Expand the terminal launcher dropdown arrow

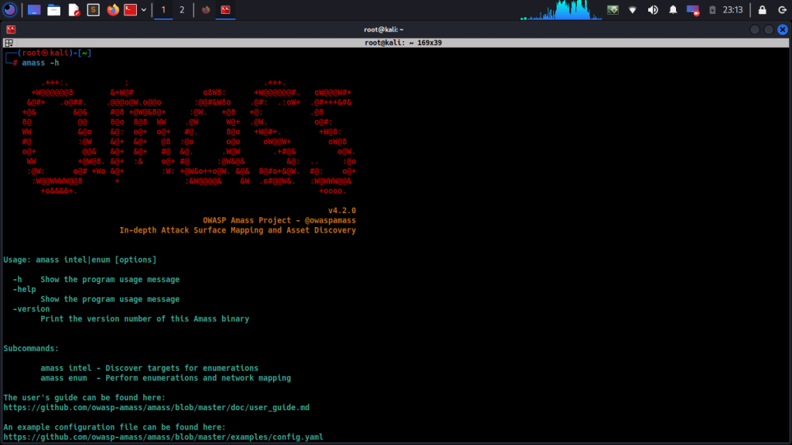click(x=144, y=9)
